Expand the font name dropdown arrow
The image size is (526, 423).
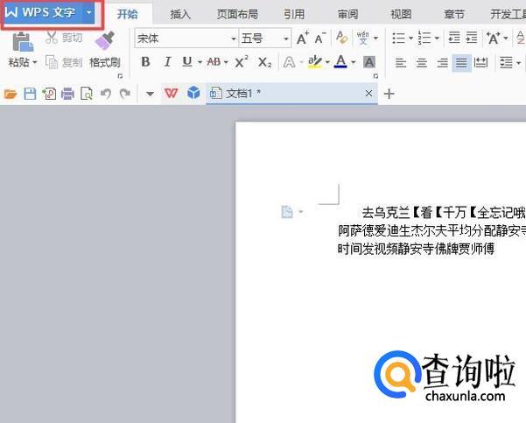tap(234, 39)
